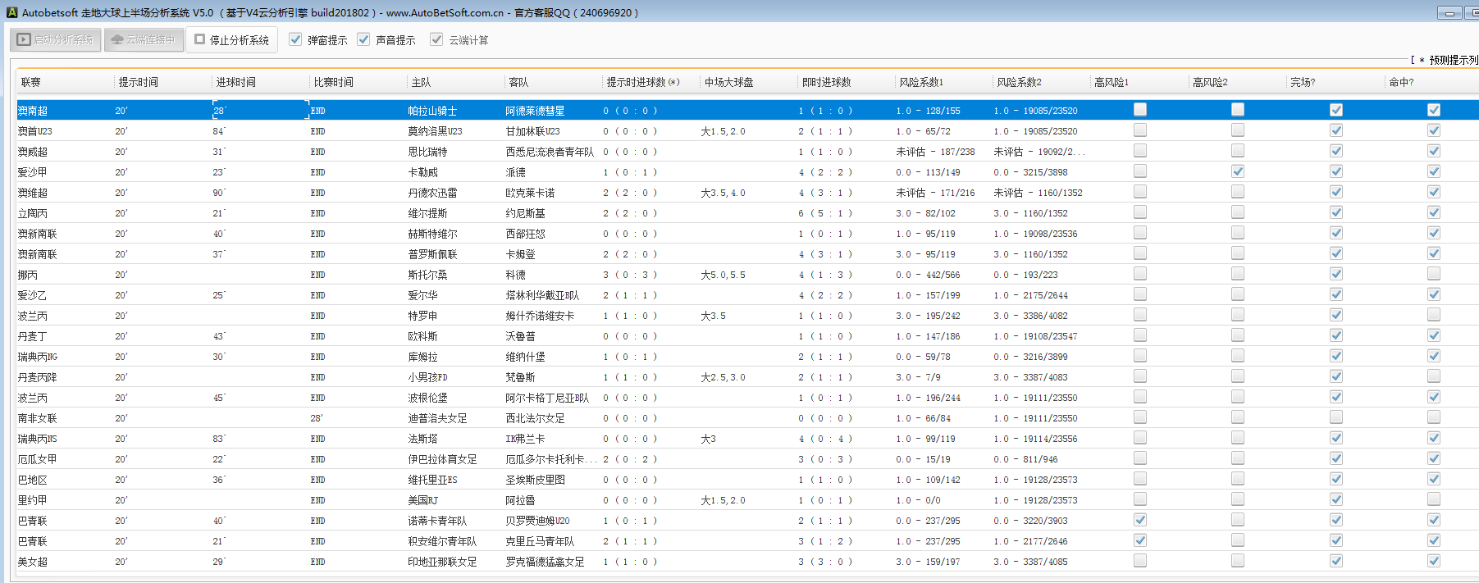Sort by the 主队 column header
The image size is (1479, 583).
(x=421, y=82)
